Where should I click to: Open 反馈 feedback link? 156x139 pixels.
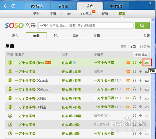[147, 36]
